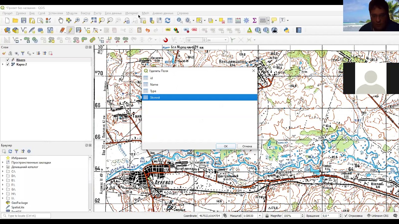The width and height of the screenshot is (399, 224).
Task: Click the Layer Labeling abc icon
Action: pyautogui.click(x=168, y=30)
